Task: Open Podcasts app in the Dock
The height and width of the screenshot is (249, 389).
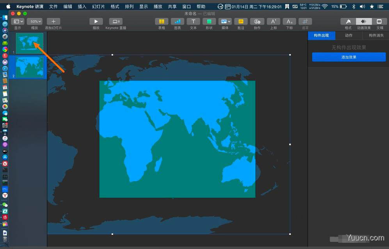Action: pos(5,144)
